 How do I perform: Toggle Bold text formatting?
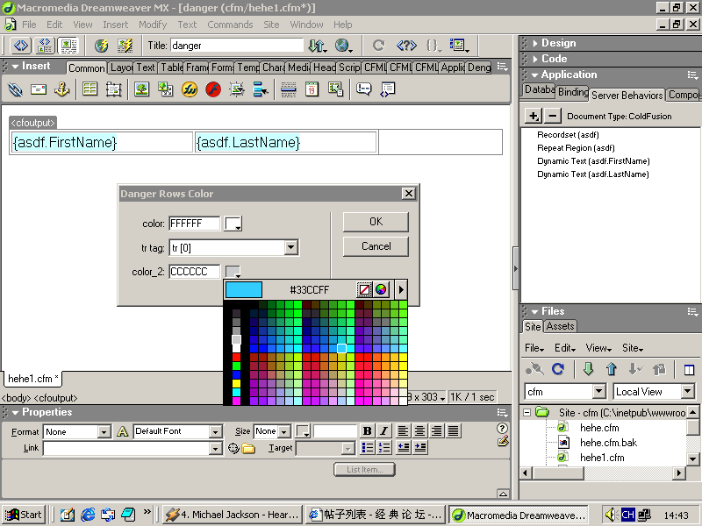[x=367, y=430]
